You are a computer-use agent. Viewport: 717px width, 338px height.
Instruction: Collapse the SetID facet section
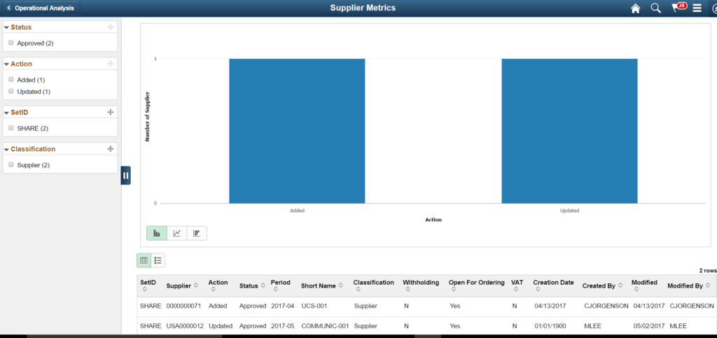6,113
